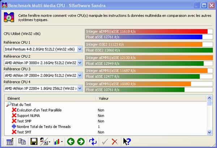Cancel with the red X toolbar icon

115,142
